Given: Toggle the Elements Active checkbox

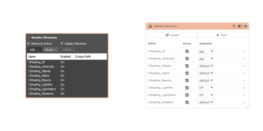Looking at the screenshot, I should (x=29, y=43).
